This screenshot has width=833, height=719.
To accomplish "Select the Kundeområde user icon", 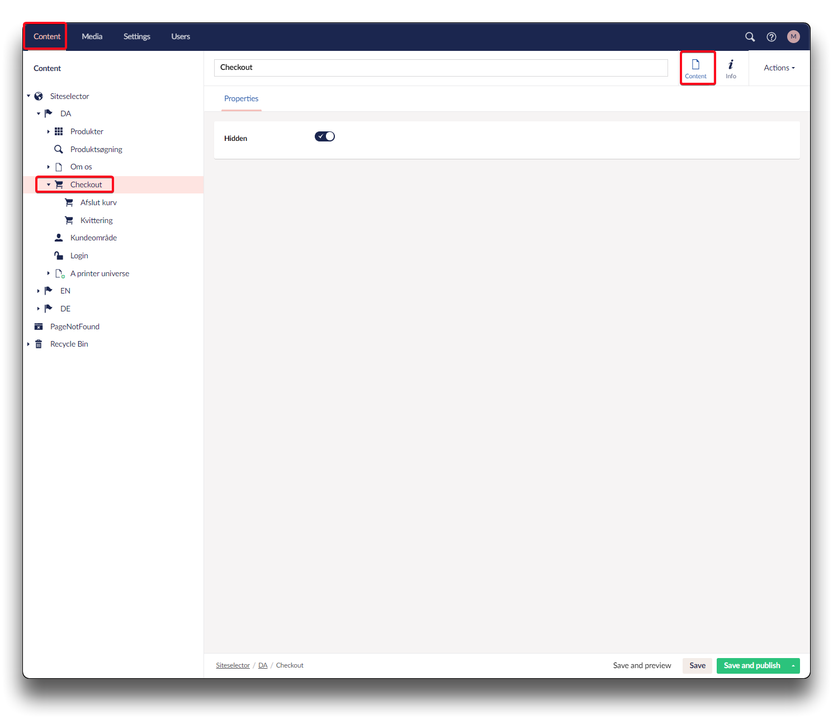I will click(x=59, y=238).
